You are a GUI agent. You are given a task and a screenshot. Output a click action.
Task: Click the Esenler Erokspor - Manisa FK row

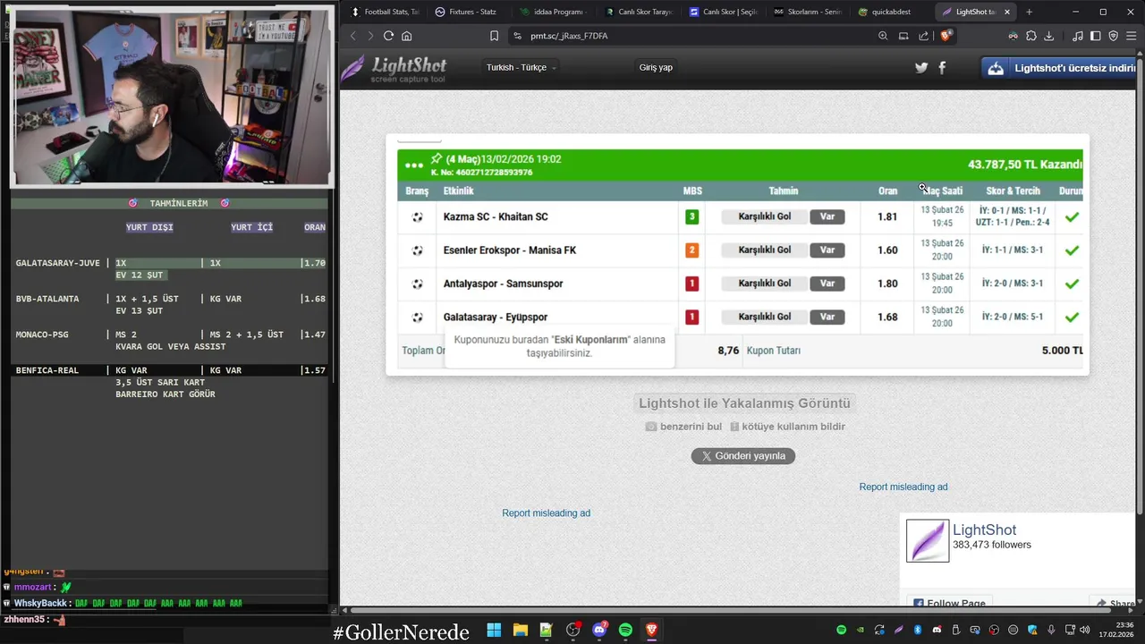[740, 250]
